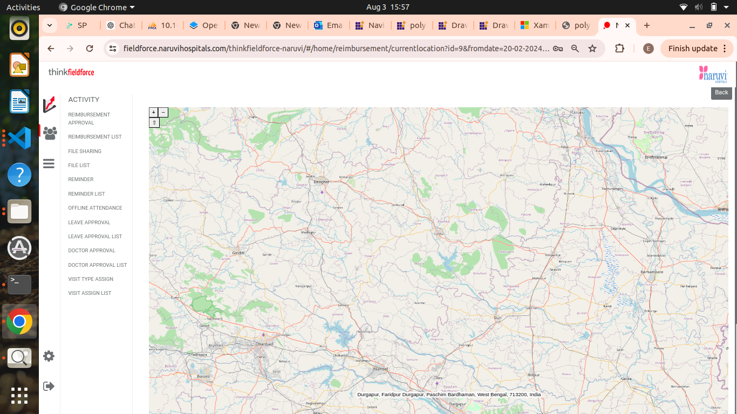Click the logout icon below the settings gear
Image resolution: width=737 pixels, height=414 pixels.
coord(49,386)
